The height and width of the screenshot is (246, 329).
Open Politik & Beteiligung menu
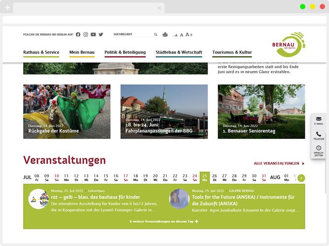[125, 52]
